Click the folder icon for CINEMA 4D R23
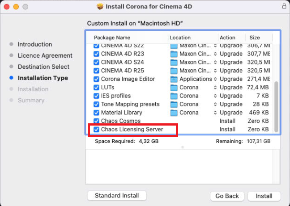The image size is (290, 206). (x=174, y=54)
